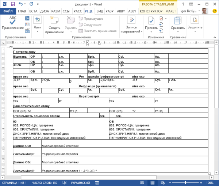Image resolution: width=219 pixels, height=186 pixels.
Task: Click the macro recording icon in status bar
Action: [97, 183]
